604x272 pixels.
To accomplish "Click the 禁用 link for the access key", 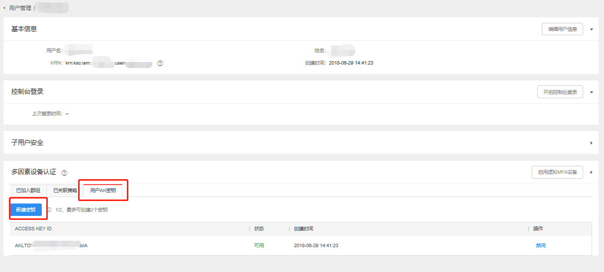I will click(540, 246).
